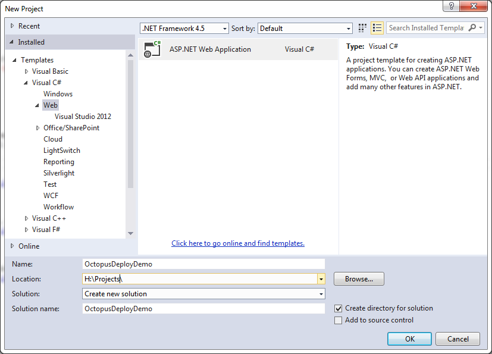Viewport: 492px width, 354px height.
Task: Select the ASP.NET Web Application template icon
Action: pos(152,49)
